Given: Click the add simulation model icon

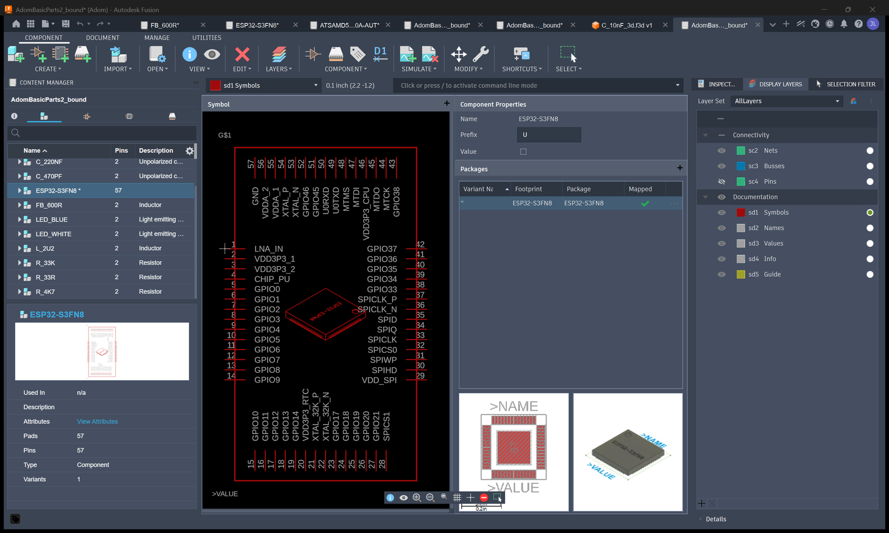Looking at the screenshot, I should click(x=408, y=54).
